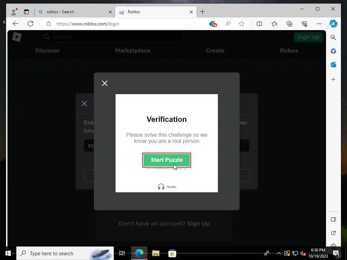
Task: Open File Explorer from the taskbar
Action: click(x=156, y=253)
